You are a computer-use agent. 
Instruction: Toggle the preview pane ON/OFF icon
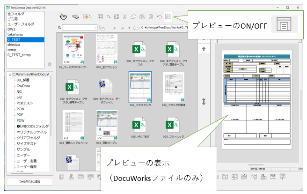[168, 17]
